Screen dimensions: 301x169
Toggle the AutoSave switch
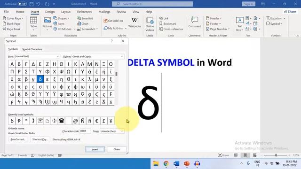(22, 4)
